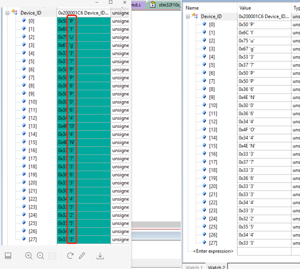Click value 0x6C 'l' in the Watch 2 panel
This screenshot has height=269, width=300.
(246, 33)
